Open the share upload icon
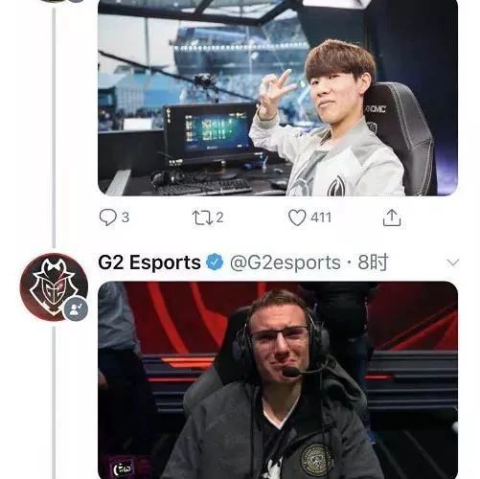Image resolution: width=480 pixels, height=479 pixels. pyautogui.click(x=392, y=217)
